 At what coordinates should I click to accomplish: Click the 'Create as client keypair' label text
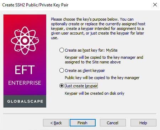click(x=85, y=71)
